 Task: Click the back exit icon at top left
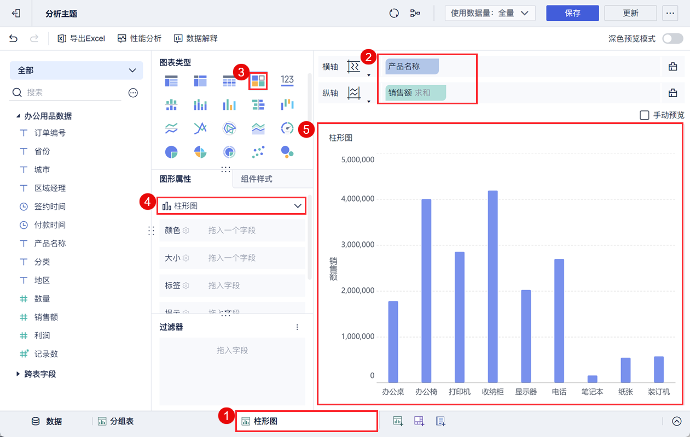tap(16, 13)
